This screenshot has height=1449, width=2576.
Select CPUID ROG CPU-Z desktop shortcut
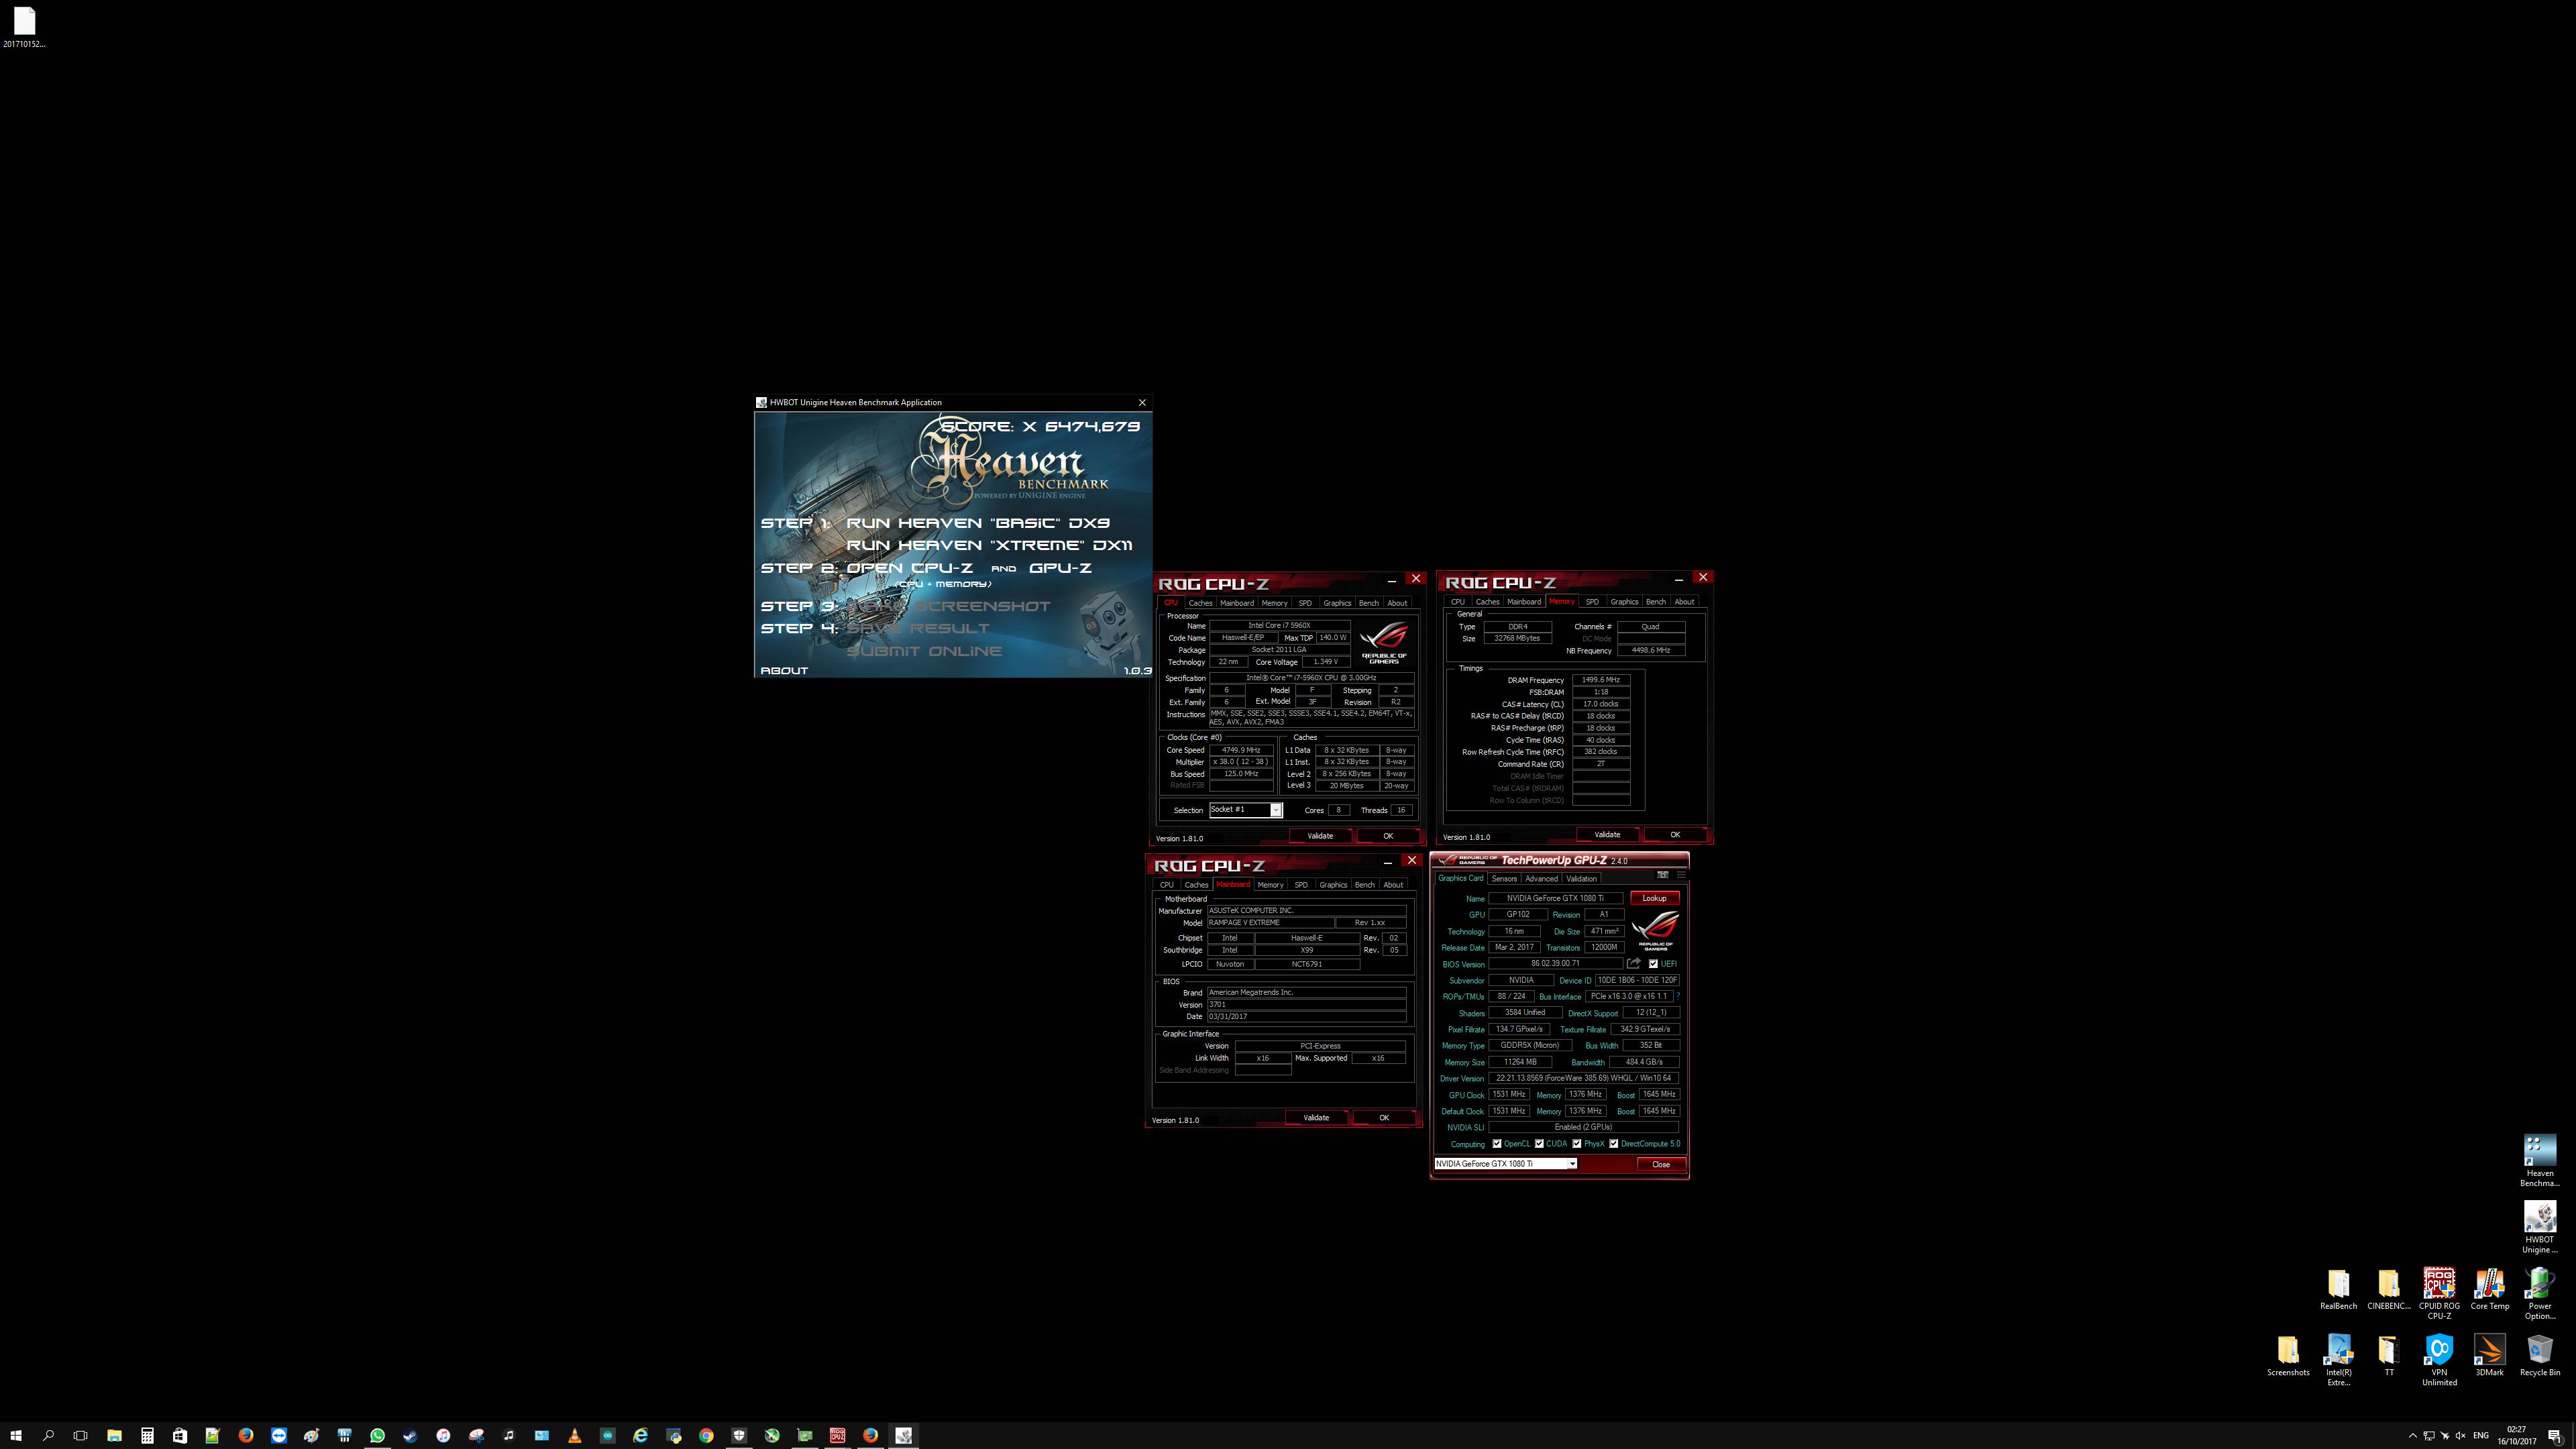pyautogui.click(x=2439, y=1294)
